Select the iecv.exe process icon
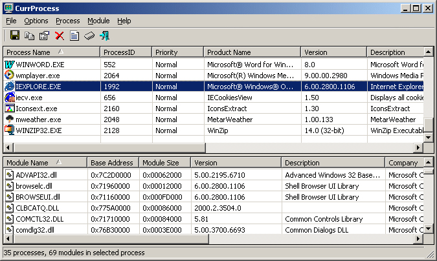The image size is (437, 261). click(10, 97)
